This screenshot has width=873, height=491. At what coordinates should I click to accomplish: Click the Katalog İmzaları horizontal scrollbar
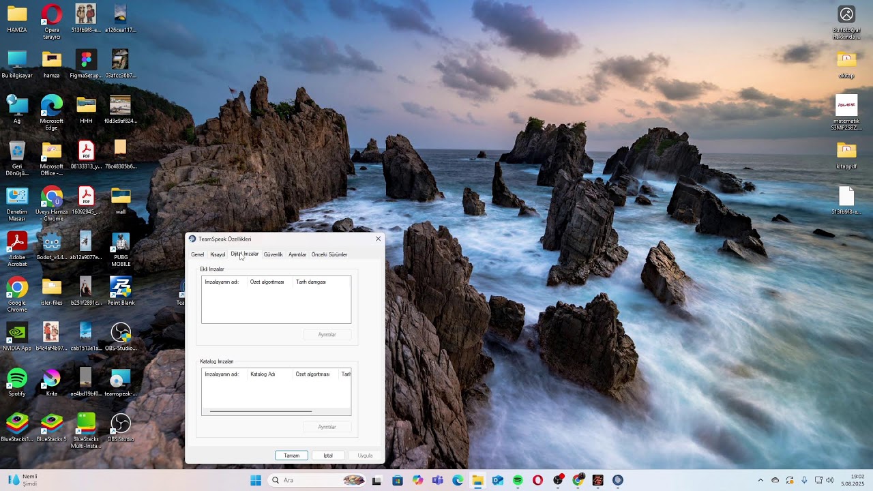261,411
